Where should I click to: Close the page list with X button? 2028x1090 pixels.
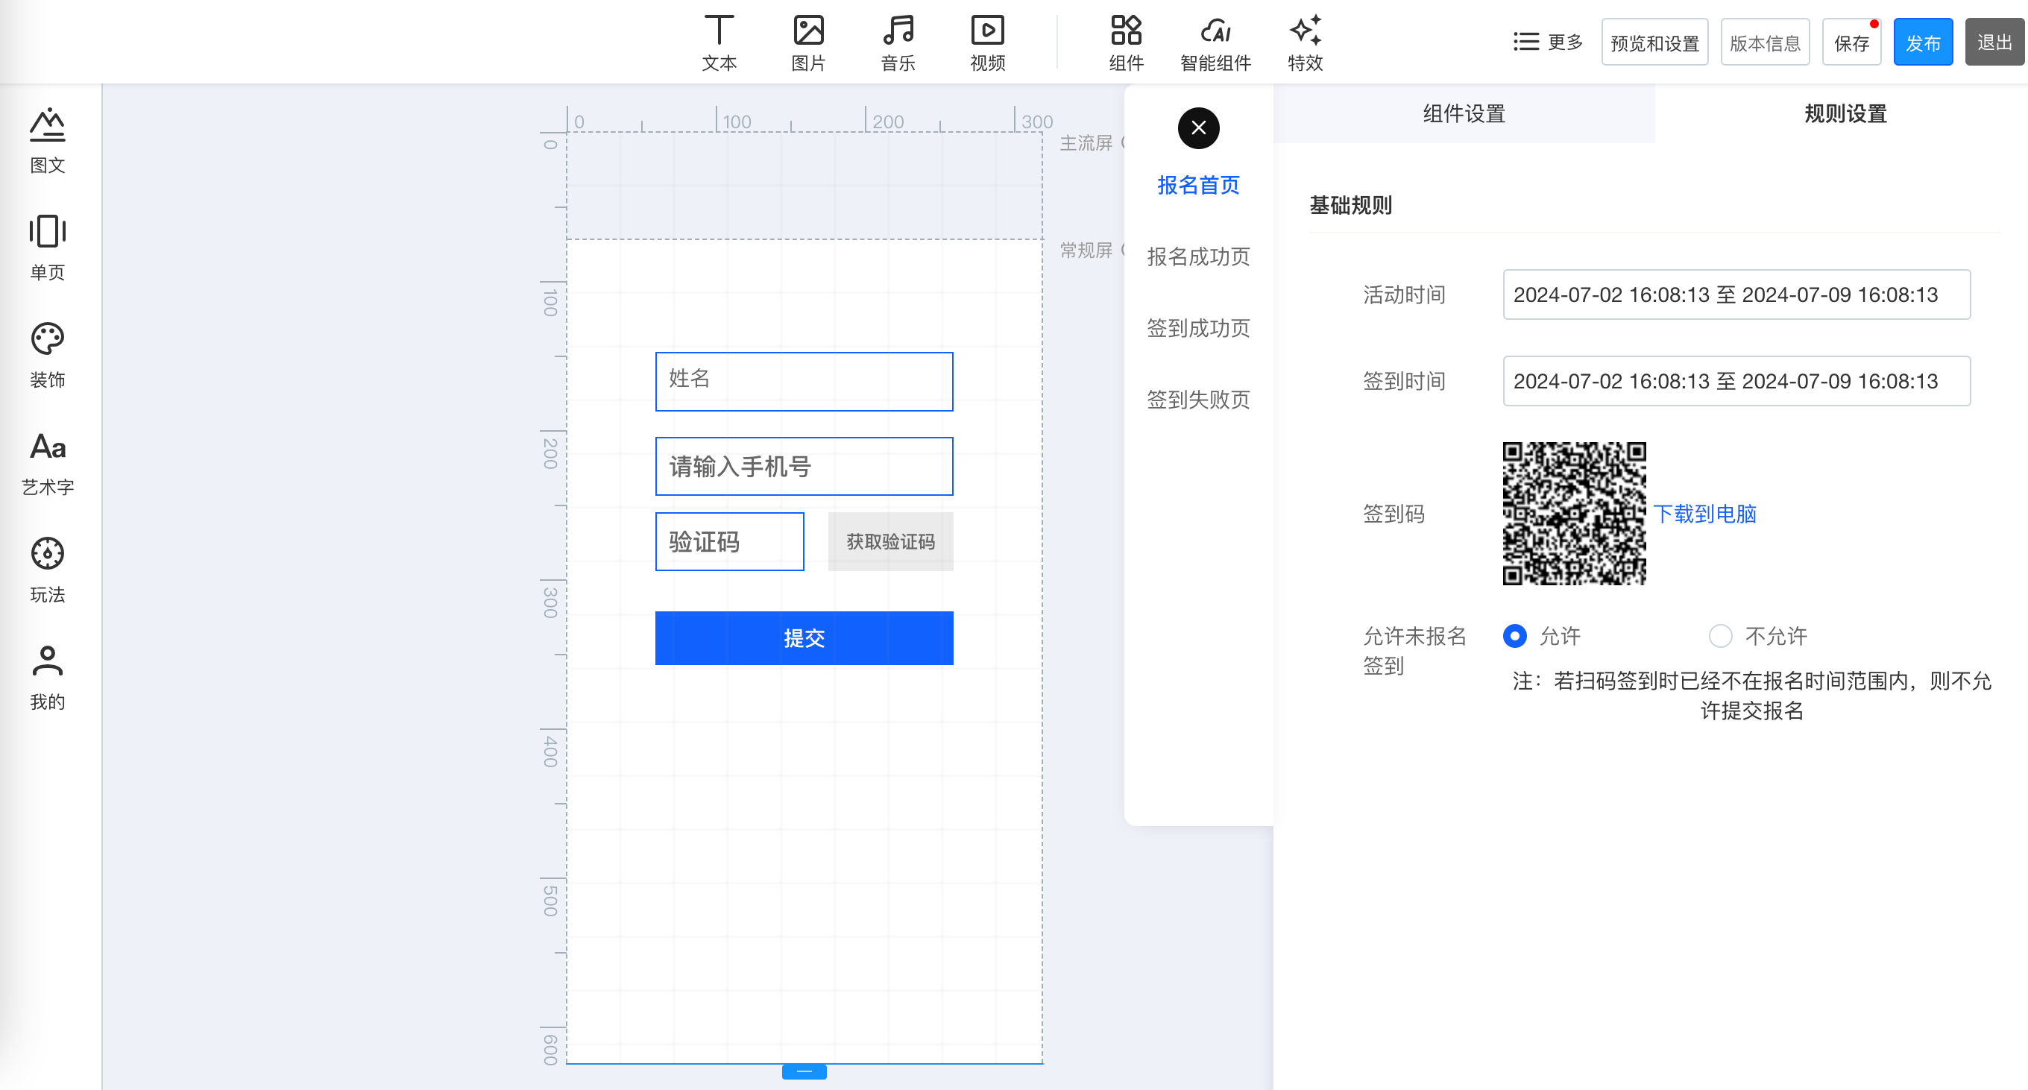1198,127
